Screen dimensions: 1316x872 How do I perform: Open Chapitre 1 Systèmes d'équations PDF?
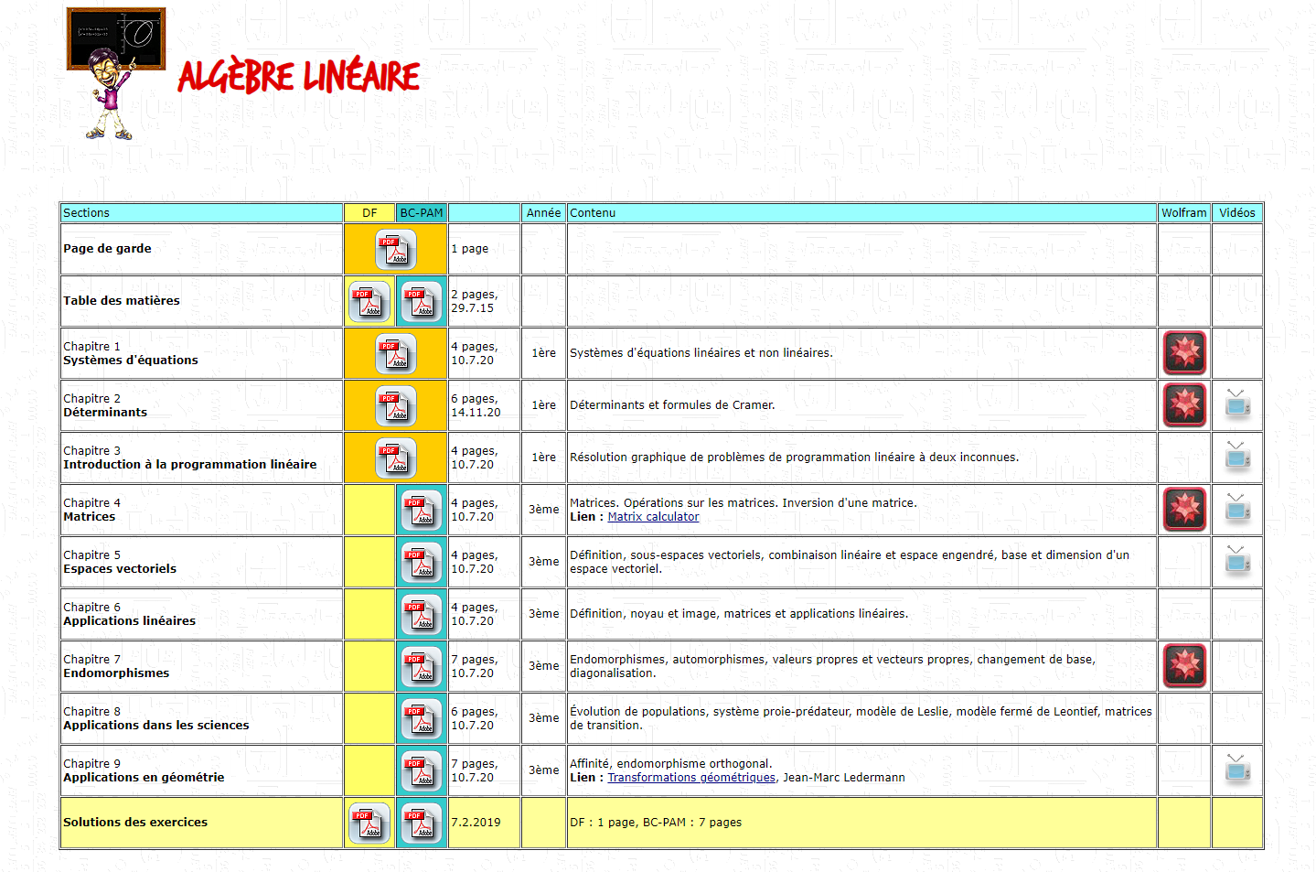coord(396,353)
